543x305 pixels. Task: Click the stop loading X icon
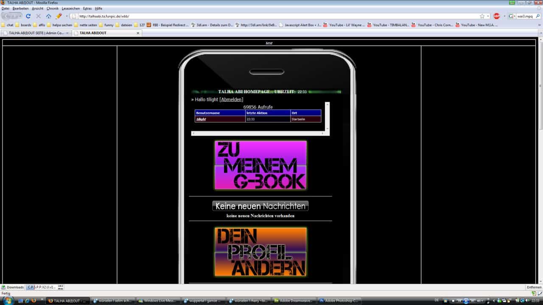38,16
